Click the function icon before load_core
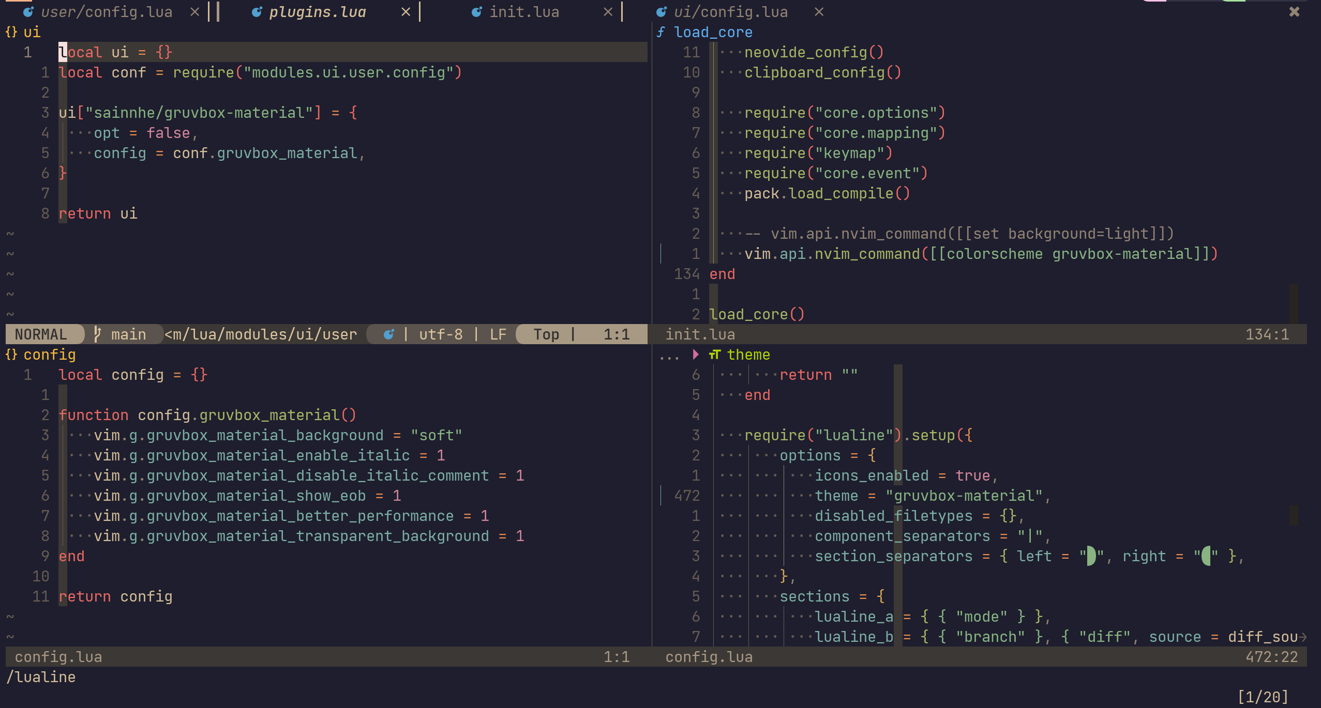1321x708 pixels. coord(661,32)
